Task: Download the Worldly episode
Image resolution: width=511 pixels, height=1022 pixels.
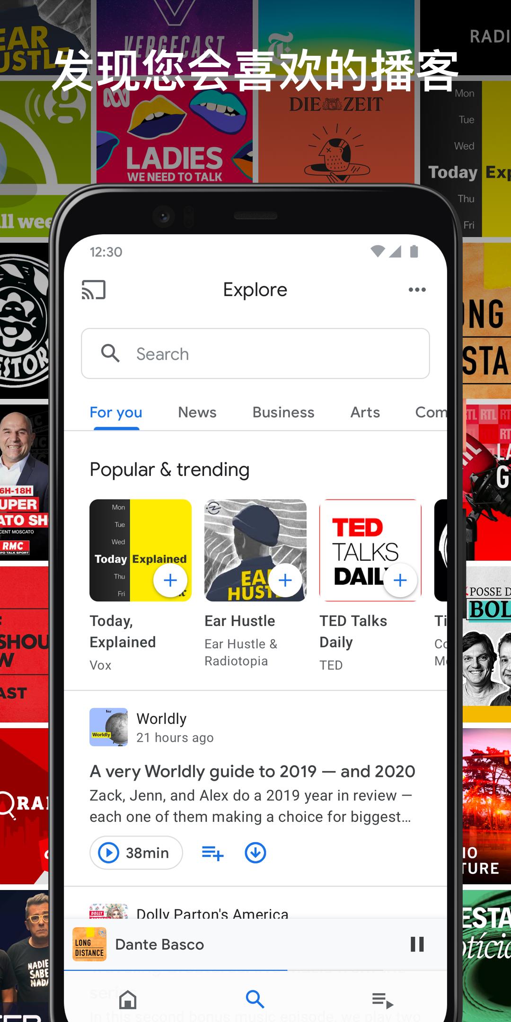Action: coord(255,853)
